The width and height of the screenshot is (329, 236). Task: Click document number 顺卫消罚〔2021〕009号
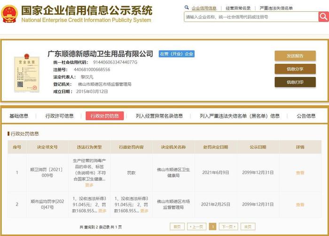(47, 172)
